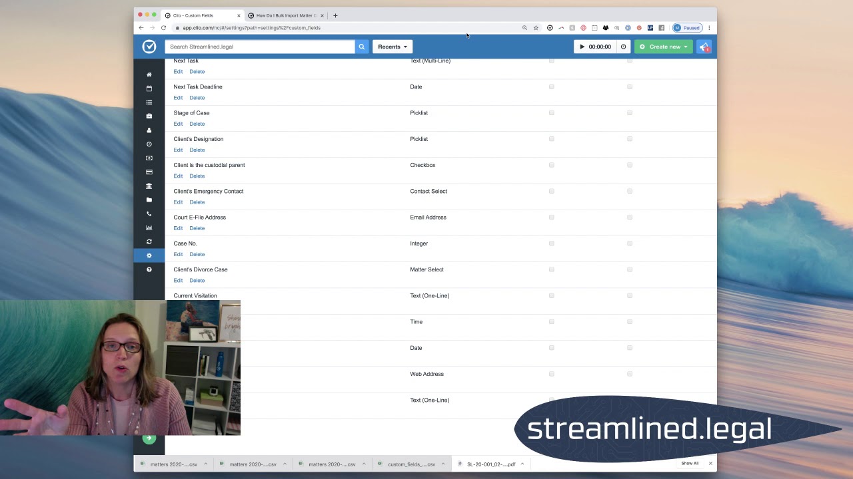The width and height of the screenshot is (853, 479).
Task: Open the Facebook extension icon in Chrome toolbar
Action: (662, 28)
